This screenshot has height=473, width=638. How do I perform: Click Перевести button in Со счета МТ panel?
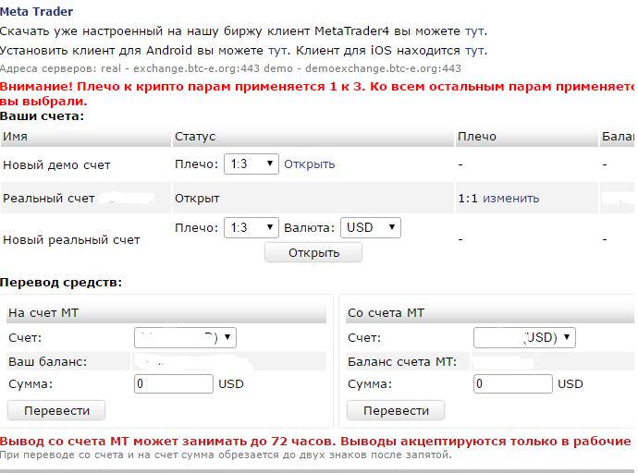coord(396,410)
